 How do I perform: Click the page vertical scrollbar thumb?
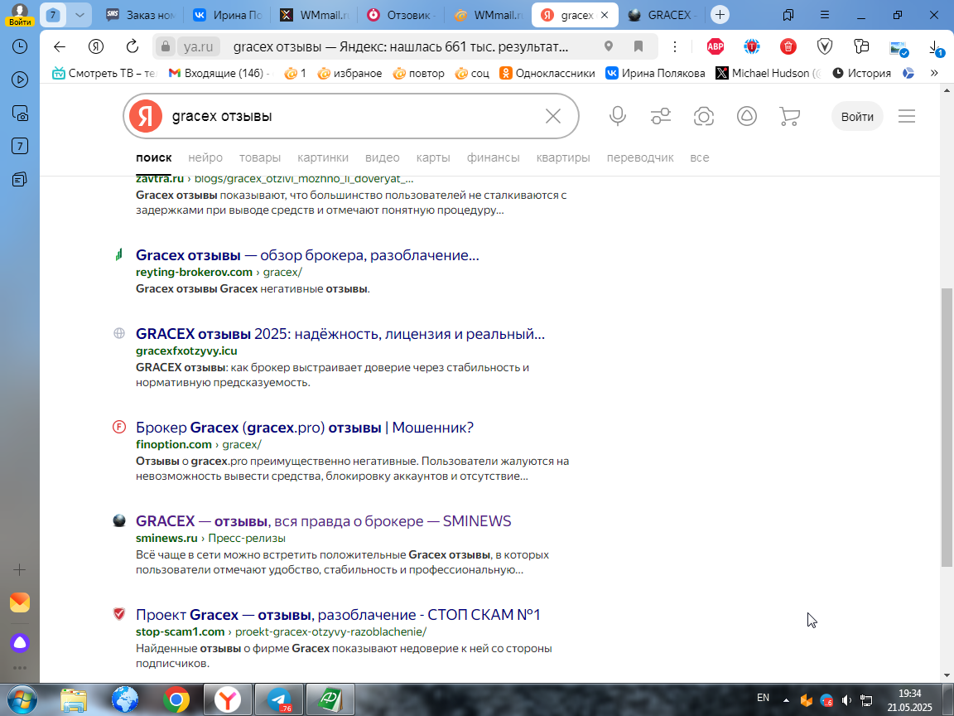tap(946, 428)
